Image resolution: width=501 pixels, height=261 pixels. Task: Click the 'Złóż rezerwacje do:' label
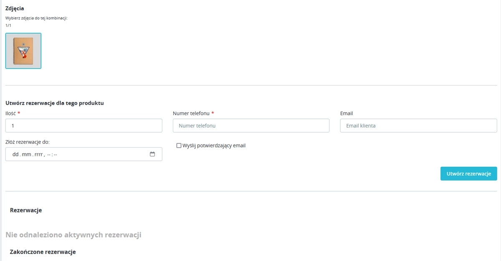coord(28,142)
